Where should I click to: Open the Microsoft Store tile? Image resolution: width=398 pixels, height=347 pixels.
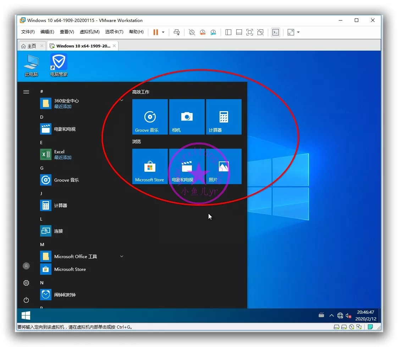(x=150, y=166)
